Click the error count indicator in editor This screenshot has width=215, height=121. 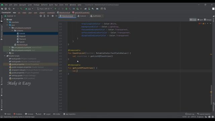pos(200,24)
